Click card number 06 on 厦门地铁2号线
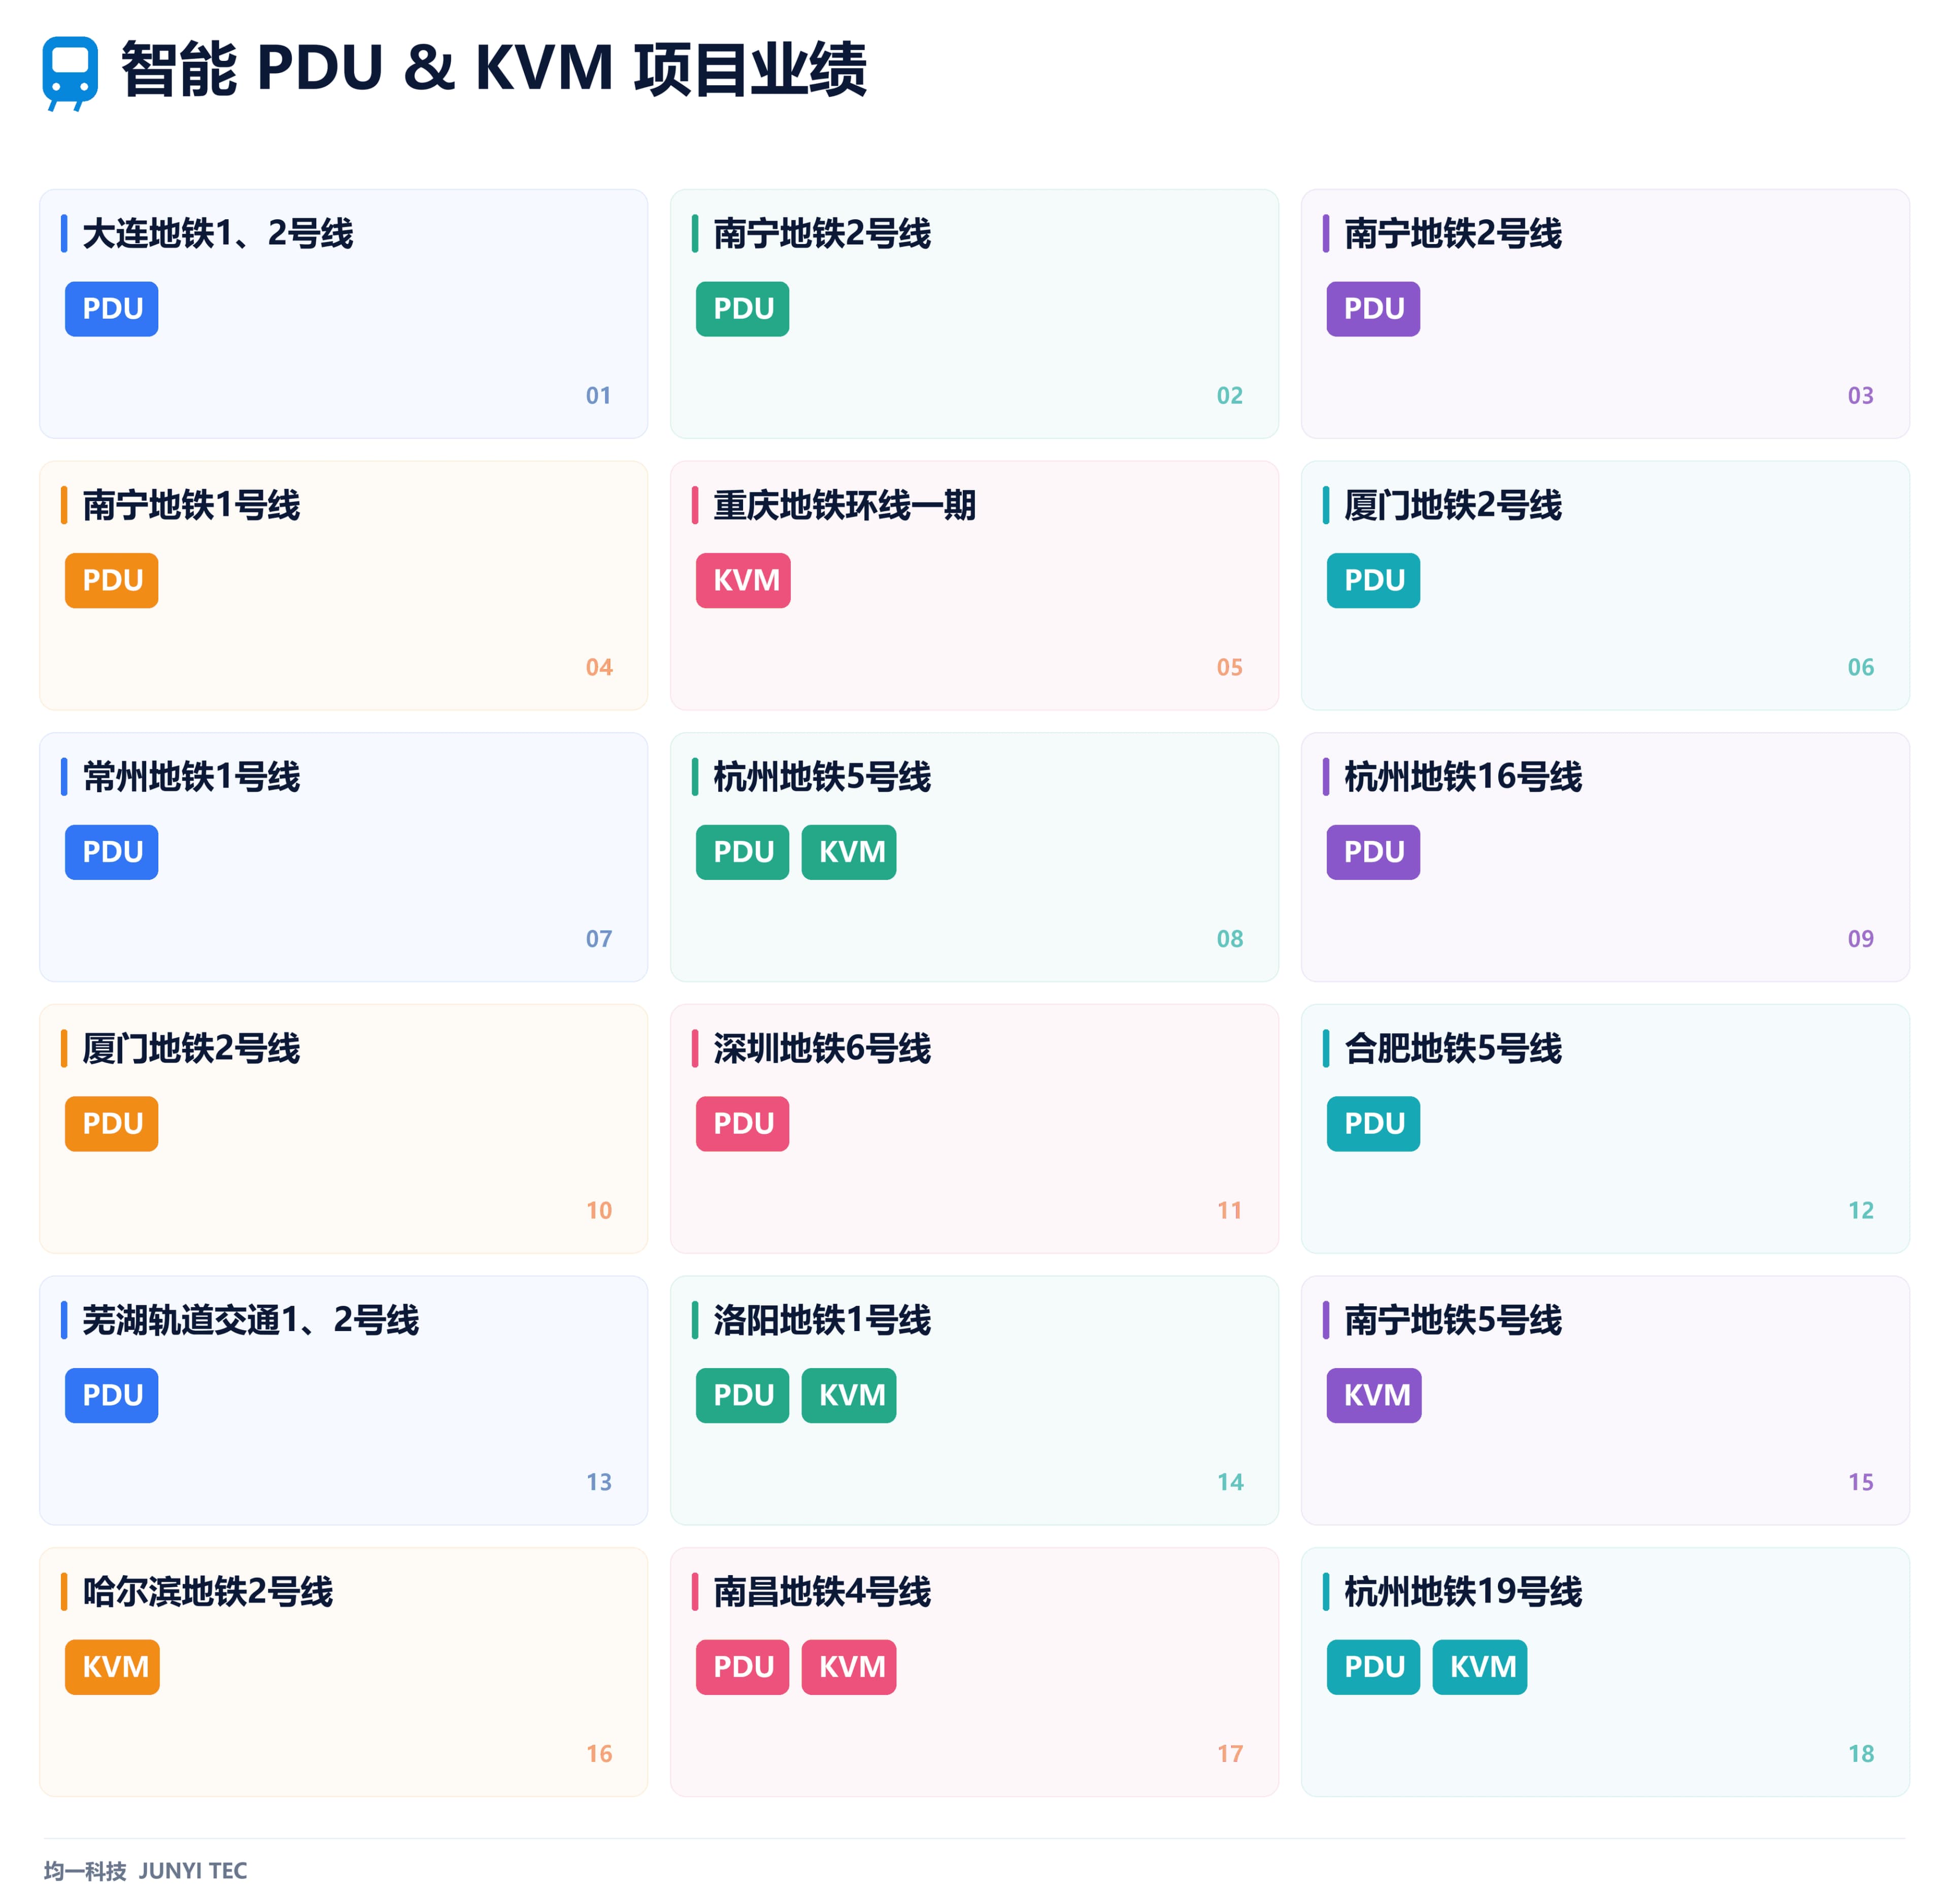The width and height of the screenshot is (1949, 1904). (x=1861, y=667)
